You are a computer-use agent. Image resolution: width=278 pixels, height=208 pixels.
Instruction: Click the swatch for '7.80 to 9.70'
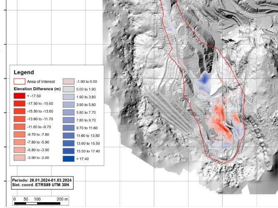point(69,120)
